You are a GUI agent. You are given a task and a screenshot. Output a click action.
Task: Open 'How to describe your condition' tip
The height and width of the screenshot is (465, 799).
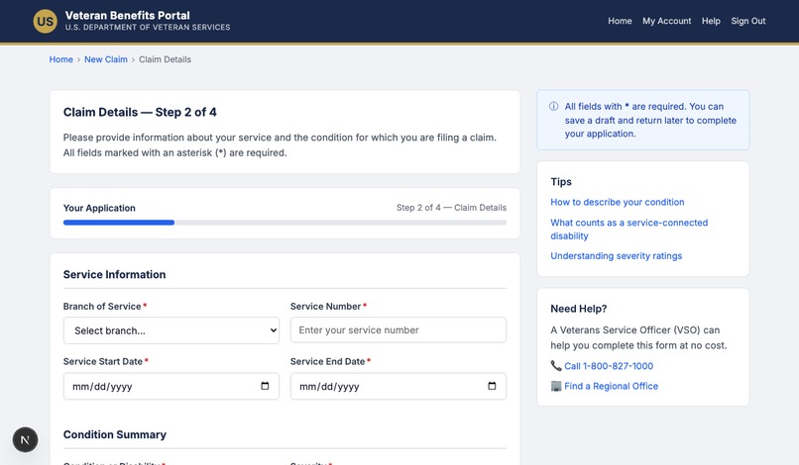click(617, 202)
